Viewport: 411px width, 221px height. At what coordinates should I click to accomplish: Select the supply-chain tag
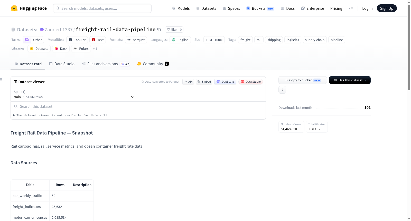[315, 40]
